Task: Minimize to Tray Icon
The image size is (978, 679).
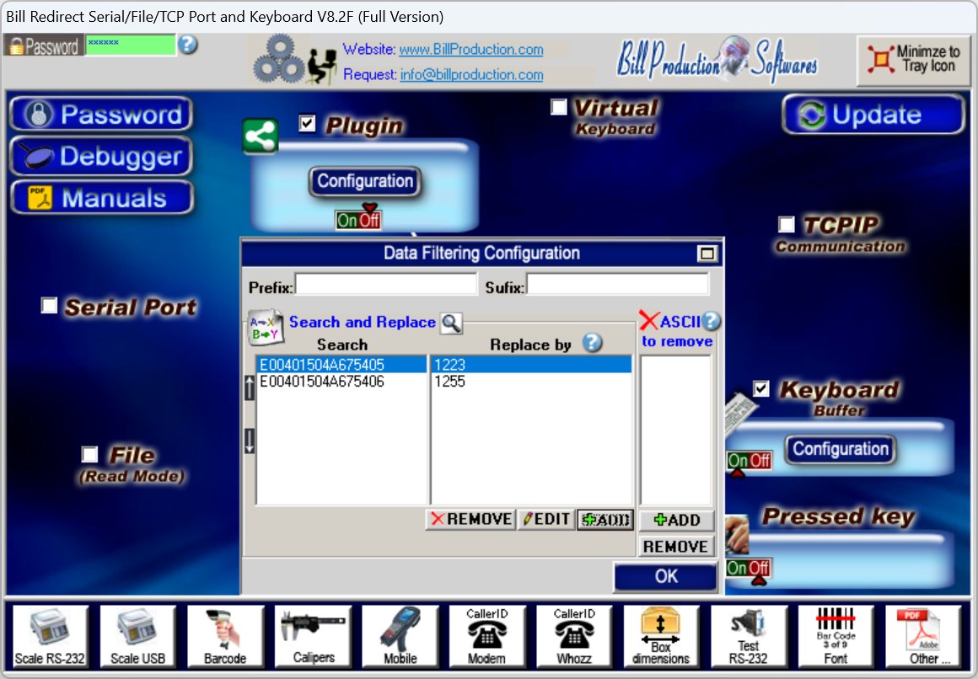Action: point(913,60)
